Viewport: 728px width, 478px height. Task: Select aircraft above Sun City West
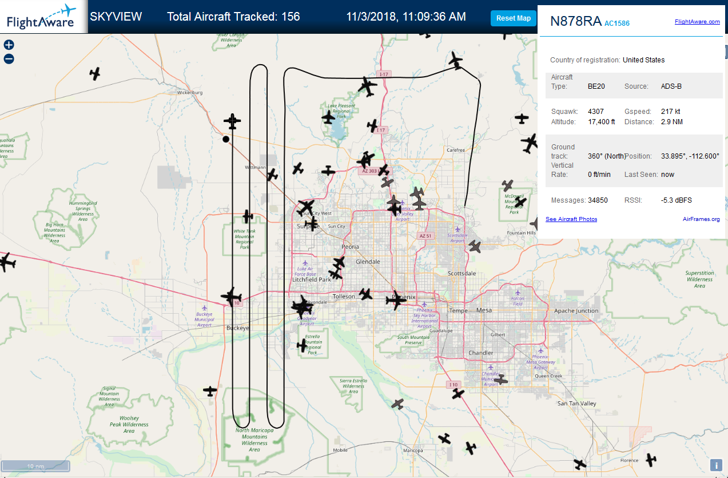306,207
